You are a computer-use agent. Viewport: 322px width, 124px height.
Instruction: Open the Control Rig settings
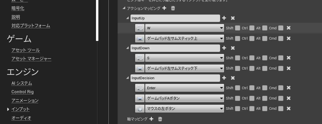pos(23,92)
